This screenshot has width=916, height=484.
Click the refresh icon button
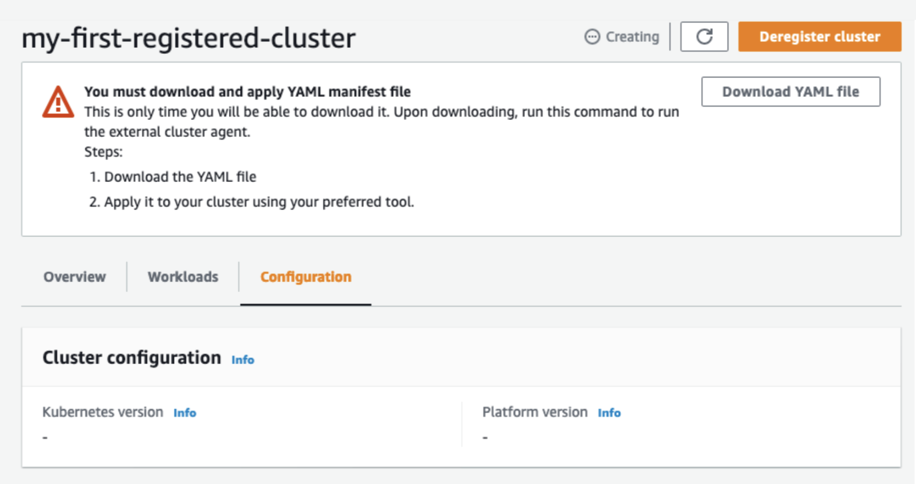[x=704, y=37]
